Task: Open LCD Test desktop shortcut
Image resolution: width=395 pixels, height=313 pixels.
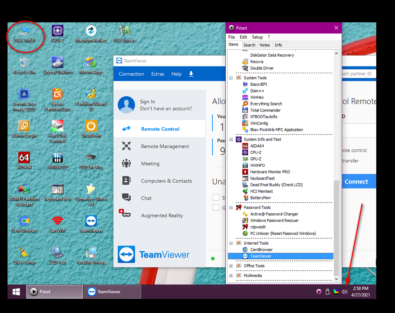Action: coord(57,256)
